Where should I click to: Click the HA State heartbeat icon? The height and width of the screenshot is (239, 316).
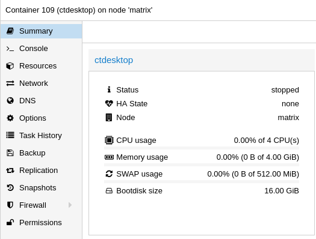pos(109,104)
